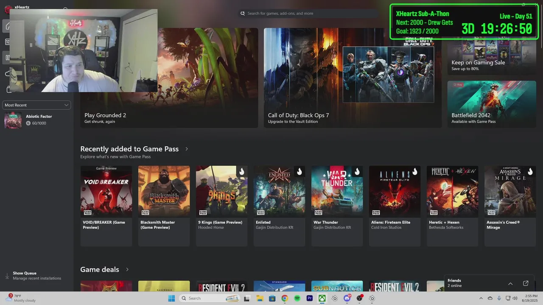The height and width of the screenshot is (305, 543).
Task: Click the flame icon on Enlisted
Action: (299, 172)
